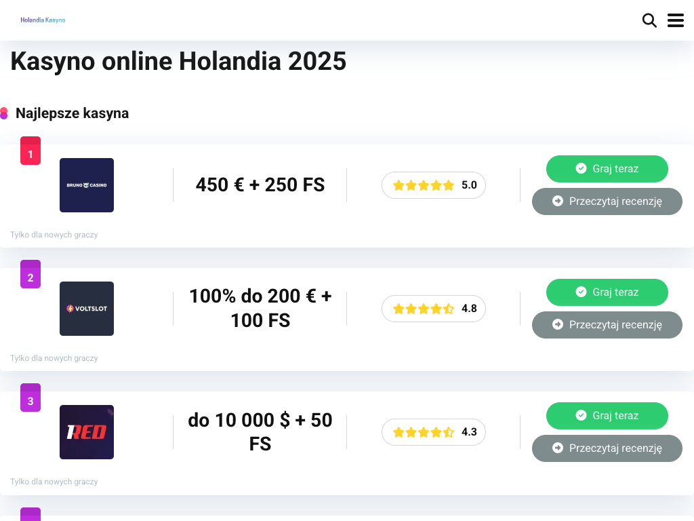The height and width of the screenshot is (521, 694).
Task: Click the number 3 rank badge
Action: [30, 400]
